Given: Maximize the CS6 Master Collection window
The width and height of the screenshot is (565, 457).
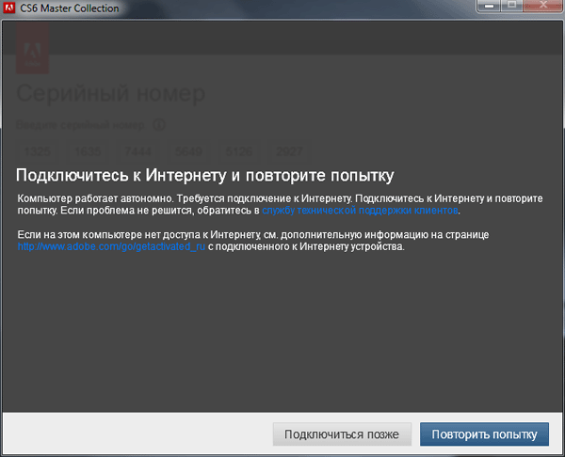Looking at the screenshot, I should click(511, 7).
